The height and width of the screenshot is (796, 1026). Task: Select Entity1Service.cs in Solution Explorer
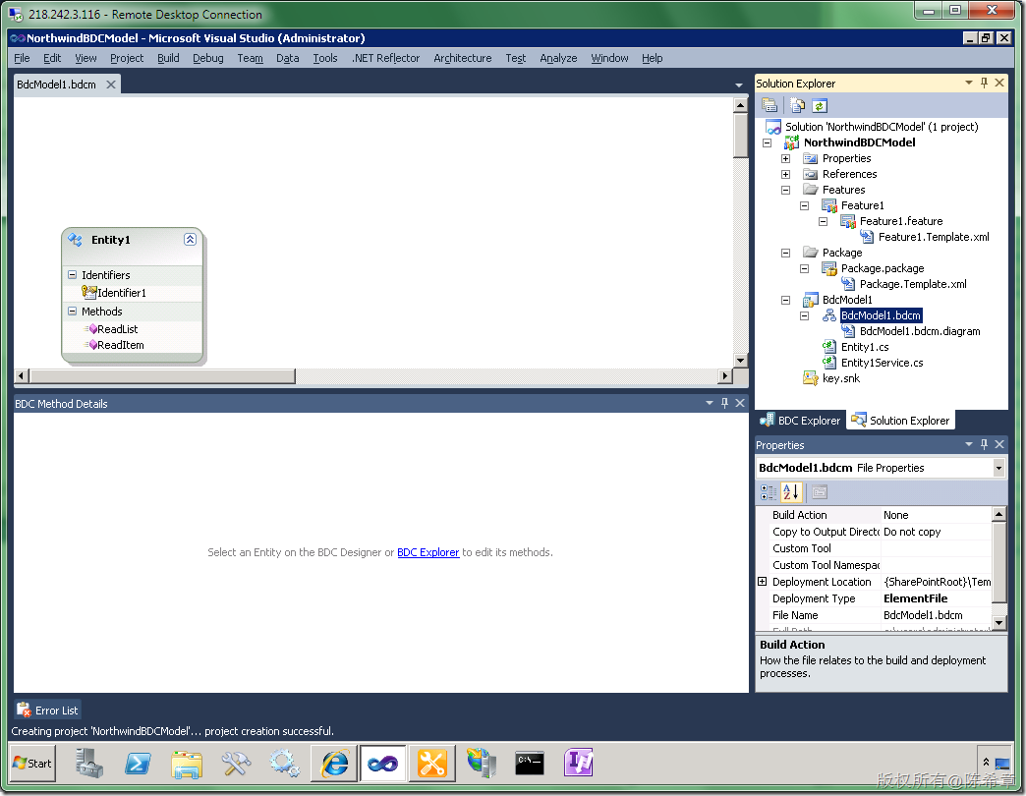pos(882,363)
